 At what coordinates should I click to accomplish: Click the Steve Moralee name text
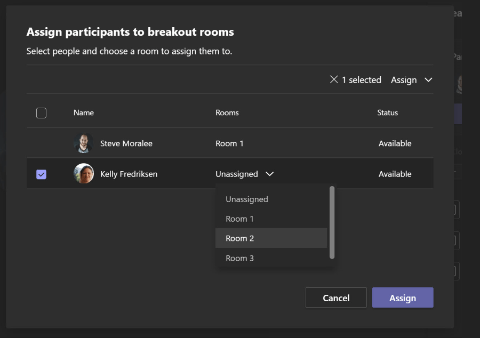126,143
